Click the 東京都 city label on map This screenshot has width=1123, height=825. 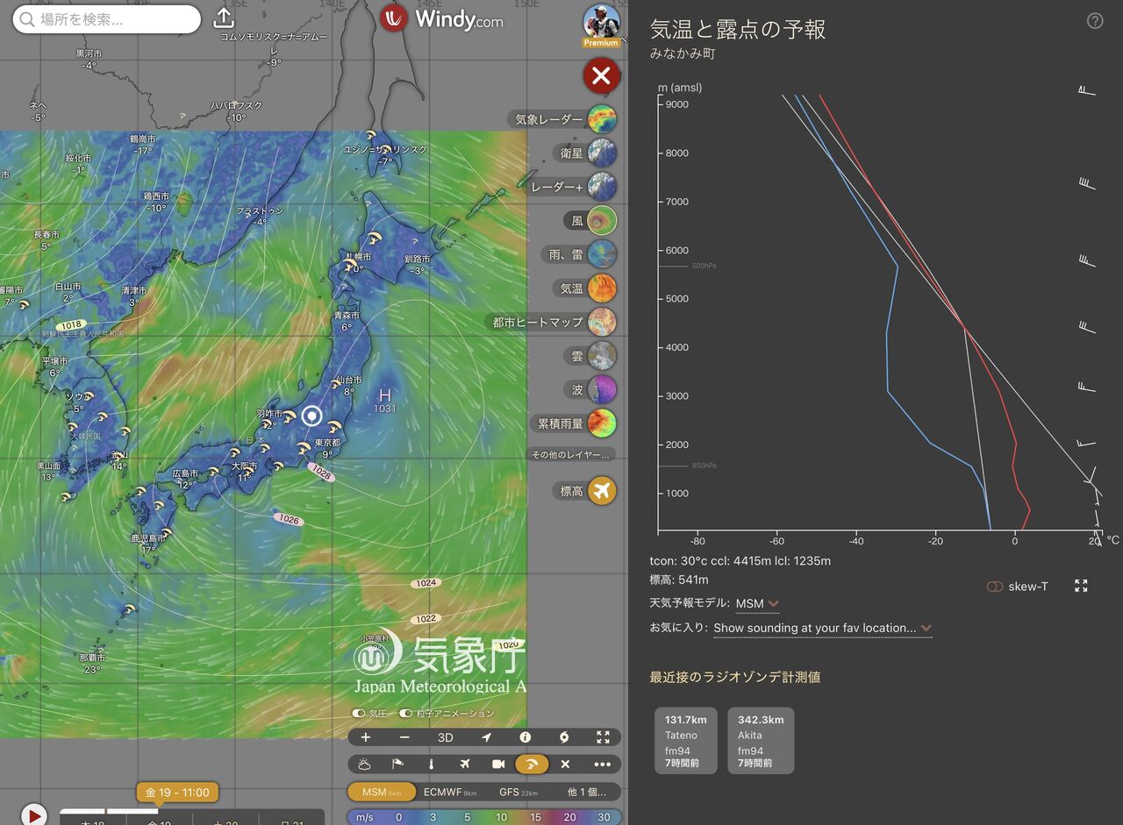point(326,443)
